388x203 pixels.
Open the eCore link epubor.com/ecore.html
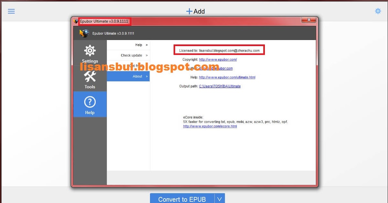pyautogui.click(x=210, y=126)
